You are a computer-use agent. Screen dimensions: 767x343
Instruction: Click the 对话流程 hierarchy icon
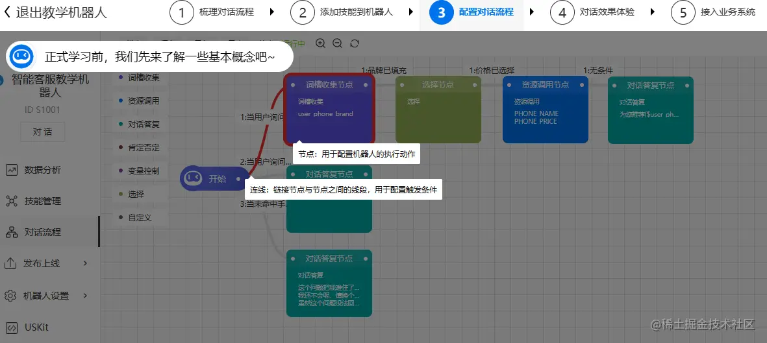(11, 232)
